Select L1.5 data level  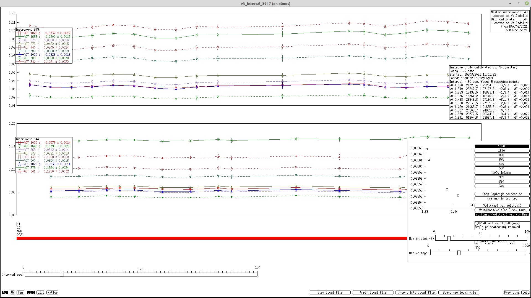tap(41, 292)
